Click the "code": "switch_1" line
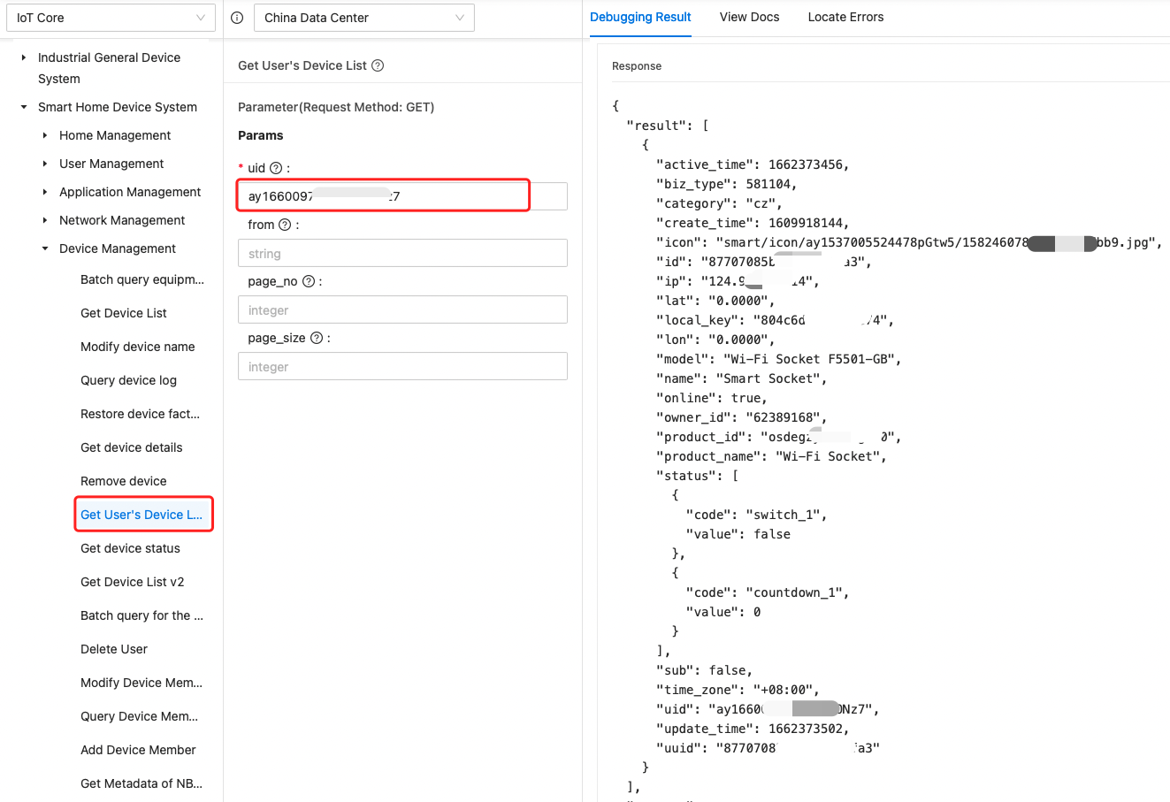 756,515
